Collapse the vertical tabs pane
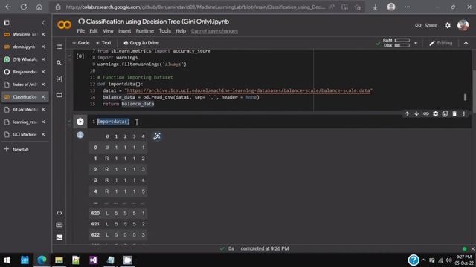The width and height of the screenshot is (476, 267). [x=43, y=23]
